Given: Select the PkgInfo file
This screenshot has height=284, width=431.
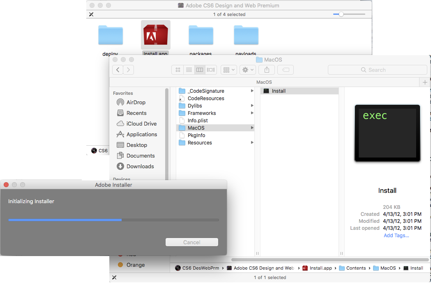Looking at the screenshot, I should [215, 135].
